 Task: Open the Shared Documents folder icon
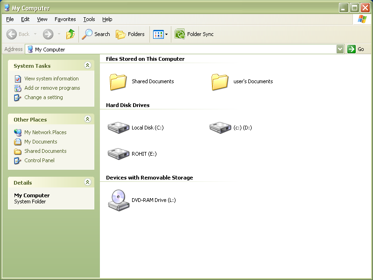click(x=119, y=81)
